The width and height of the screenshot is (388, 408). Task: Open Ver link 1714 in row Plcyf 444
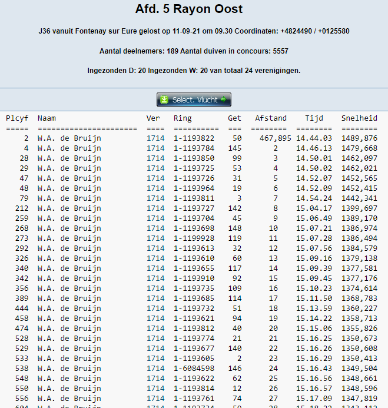155,309
